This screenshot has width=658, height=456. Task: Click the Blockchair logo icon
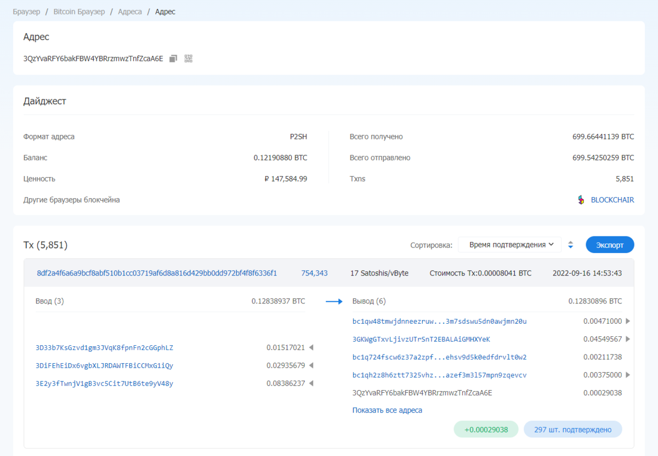coord(581,200)
